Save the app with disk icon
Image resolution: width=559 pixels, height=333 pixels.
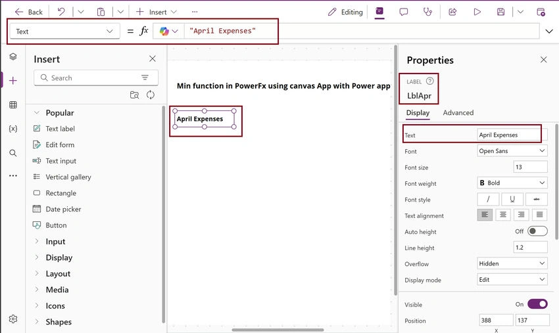click(501, 12)
